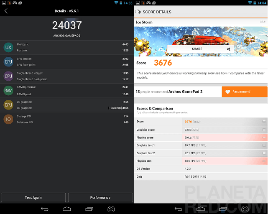268x214 pixels.
Task: Collapse the Graphics score comparison row
Action: coord(264,130)
